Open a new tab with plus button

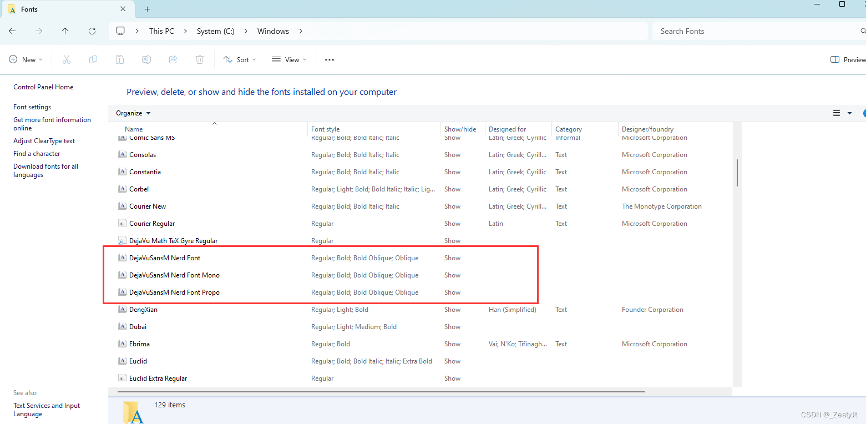click(147, 9)
